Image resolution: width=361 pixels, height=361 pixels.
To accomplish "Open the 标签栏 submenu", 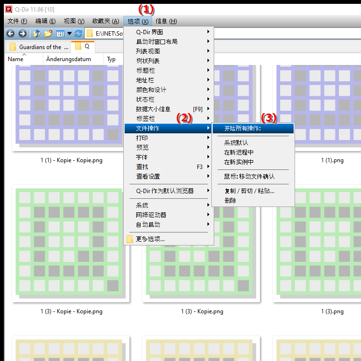I will 168,119.
